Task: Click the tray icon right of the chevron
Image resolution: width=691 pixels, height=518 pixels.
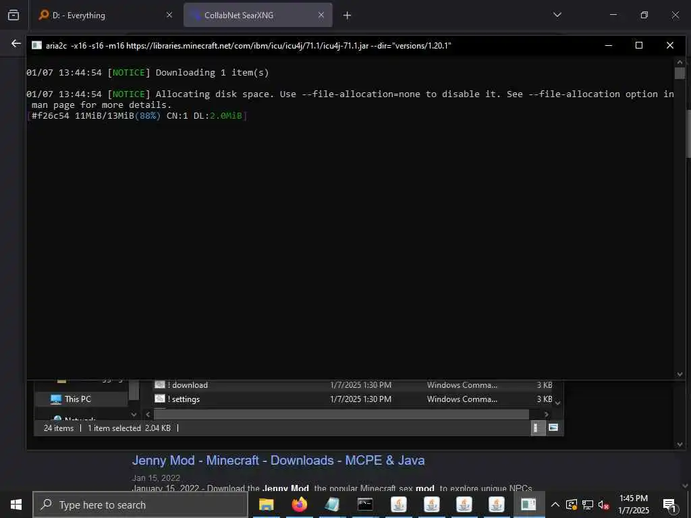Action: point(572,505)
